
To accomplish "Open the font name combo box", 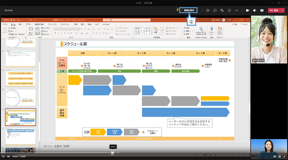I will point(63,29).
